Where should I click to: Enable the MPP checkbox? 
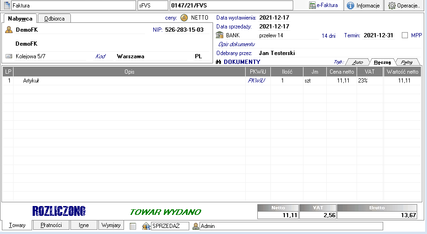click(x=405, y=35)
